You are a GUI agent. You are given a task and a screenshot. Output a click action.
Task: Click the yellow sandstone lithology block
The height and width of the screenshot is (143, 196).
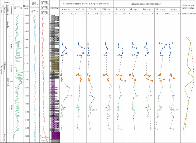coord(55,66)
